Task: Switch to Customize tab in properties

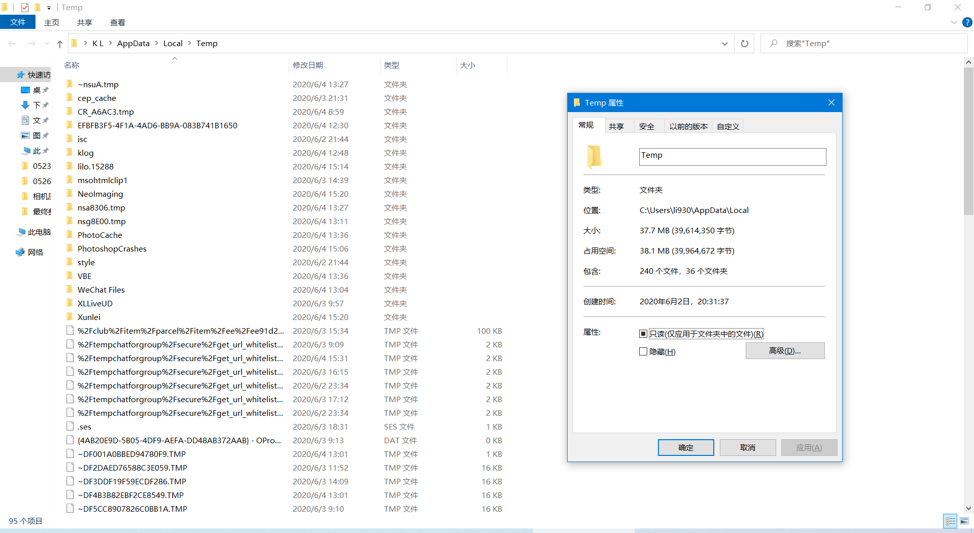Action: (x=728, y=126)
